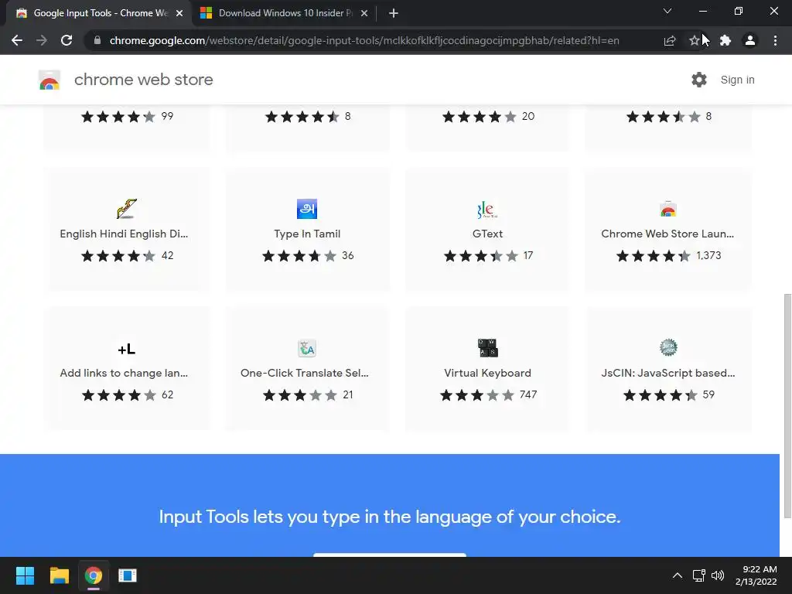This screenshot has width=792, height=594.
Task: Open Chrome Web Store Laun... title
Action: click(667, 234)
